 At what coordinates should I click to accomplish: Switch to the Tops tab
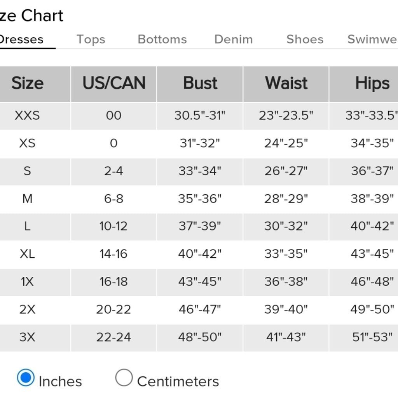click(x=91, y=39)
